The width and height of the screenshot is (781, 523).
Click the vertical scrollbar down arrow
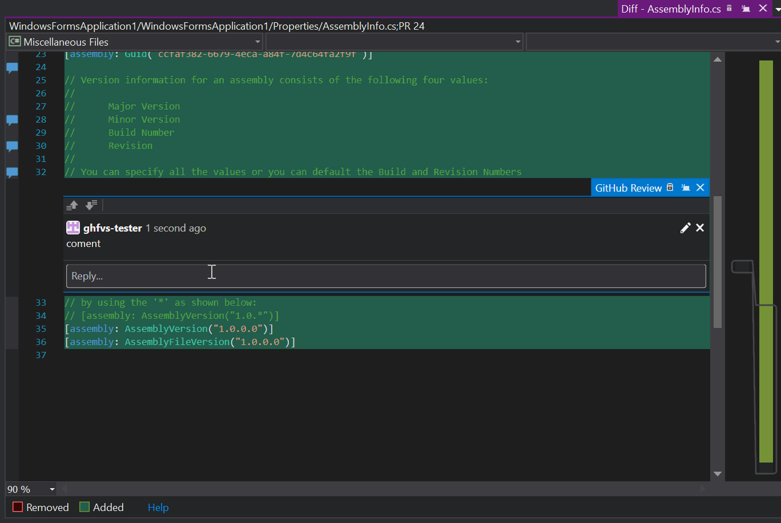pyautogui.click(x=718, y=474)
